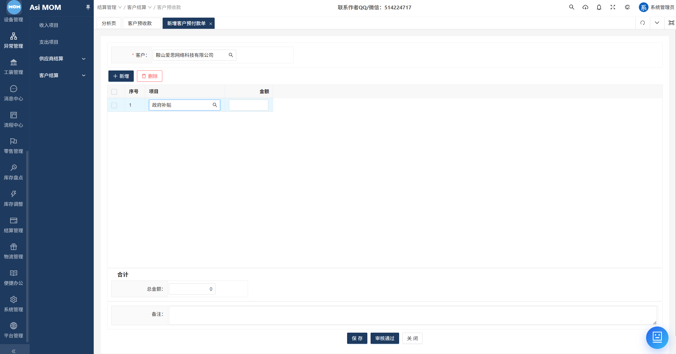This screenshot has height=354, width=676.
Task: Toggle the select-all header checkbox
Action: tap(114, 92)
